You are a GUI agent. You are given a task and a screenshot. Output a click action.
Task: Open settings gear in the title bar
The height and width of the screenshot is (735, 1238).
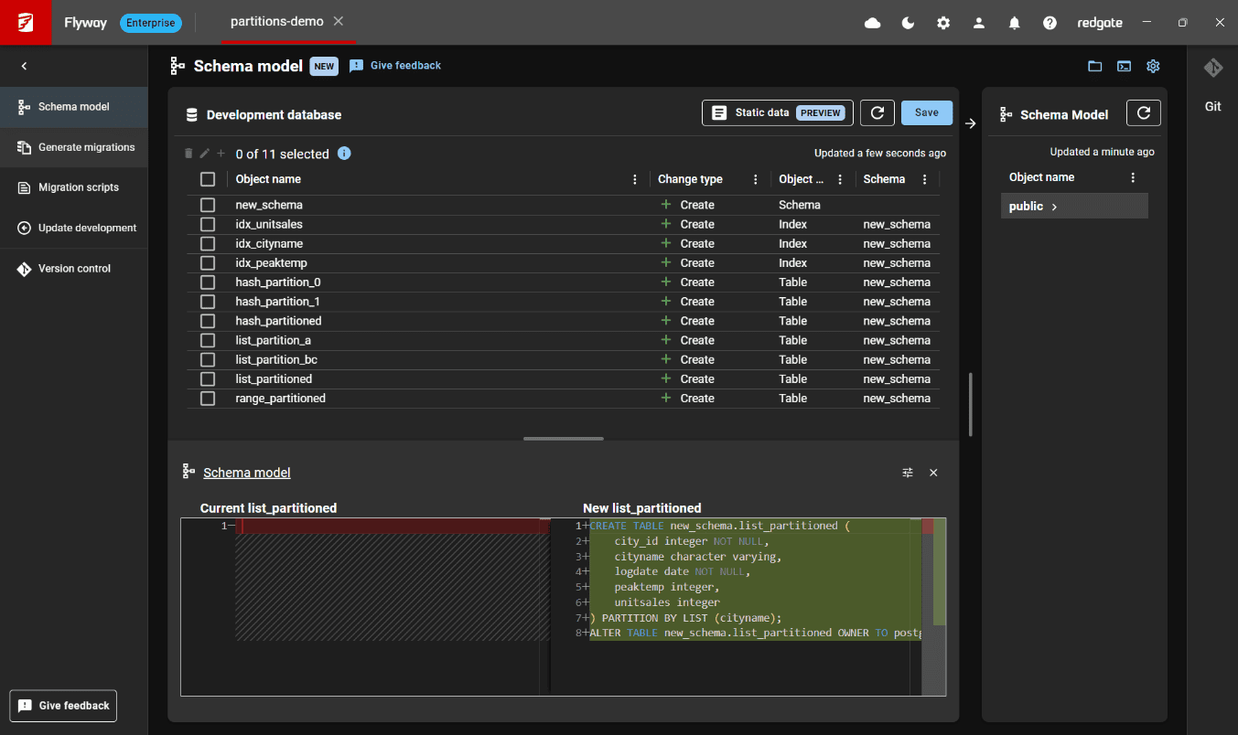click(943, 23)
